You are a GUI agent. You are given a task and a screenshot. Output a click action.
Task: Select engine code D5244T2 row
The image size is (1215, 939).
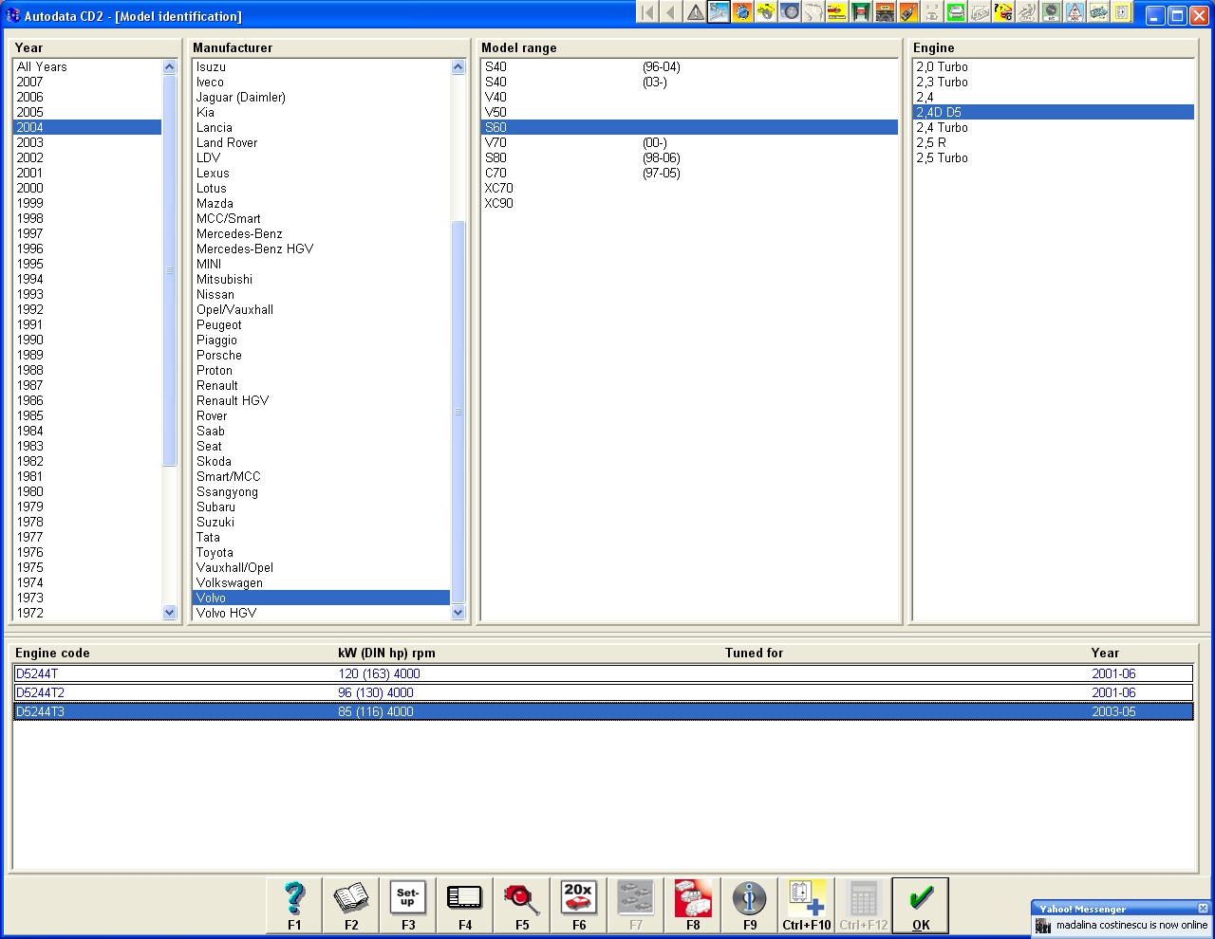click(604, 692)
